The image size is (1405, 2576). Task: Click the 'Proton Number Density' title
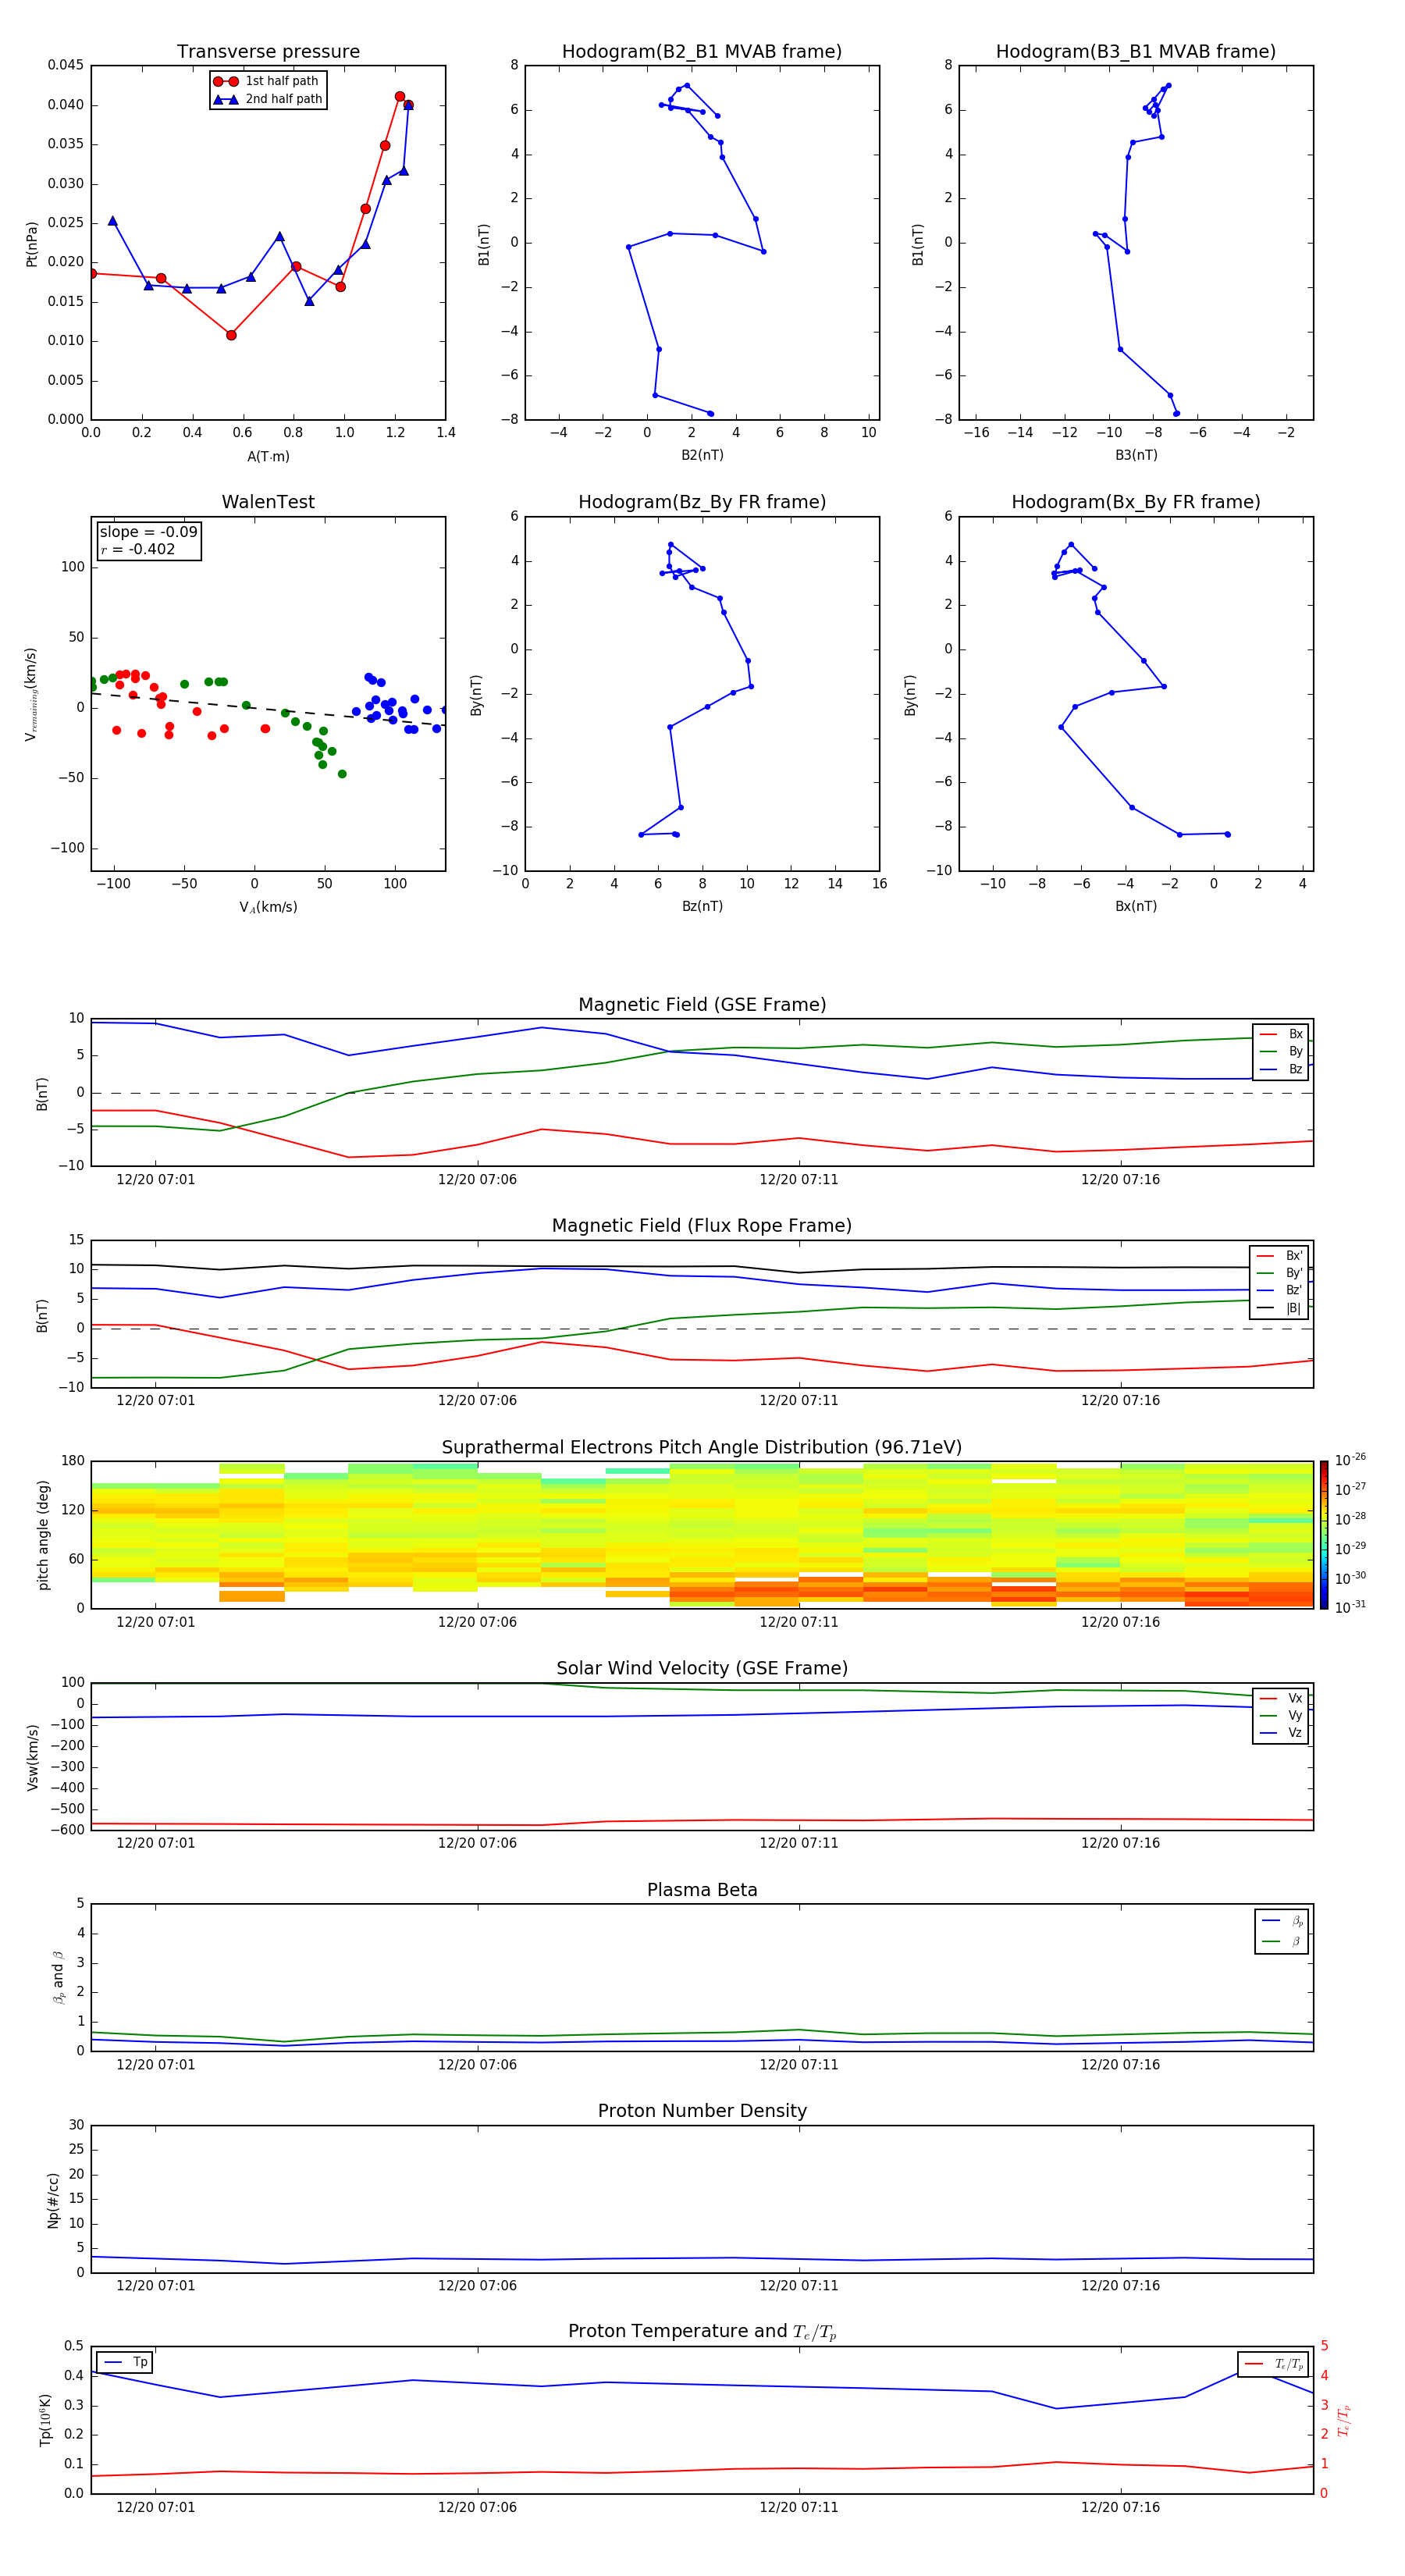[702, 2111]
